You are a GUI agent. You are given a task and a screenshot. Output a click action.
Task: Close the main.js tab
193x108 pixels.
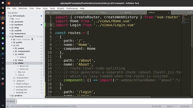(121, 13)
